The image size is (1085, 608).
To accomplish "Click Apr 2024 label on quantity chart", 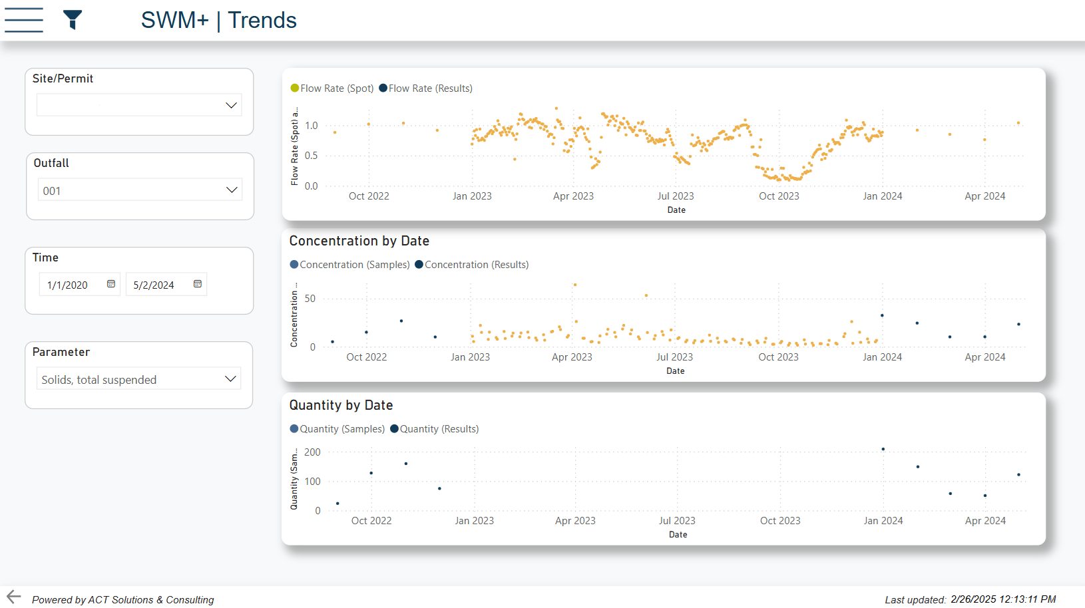I will [x=985, y=521].
